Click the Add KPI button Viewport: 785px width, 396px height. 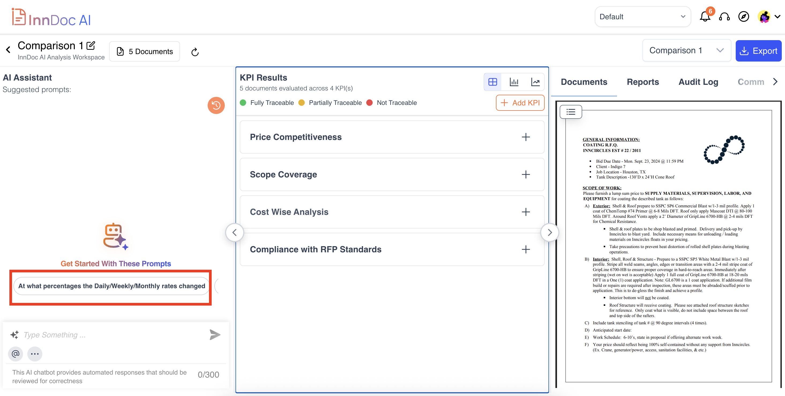pyautogui.click(x=520, y=103)
